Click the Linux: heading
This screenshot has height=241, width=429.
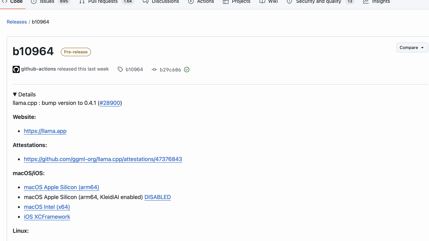pyautogui.click(x=21, y=231)
